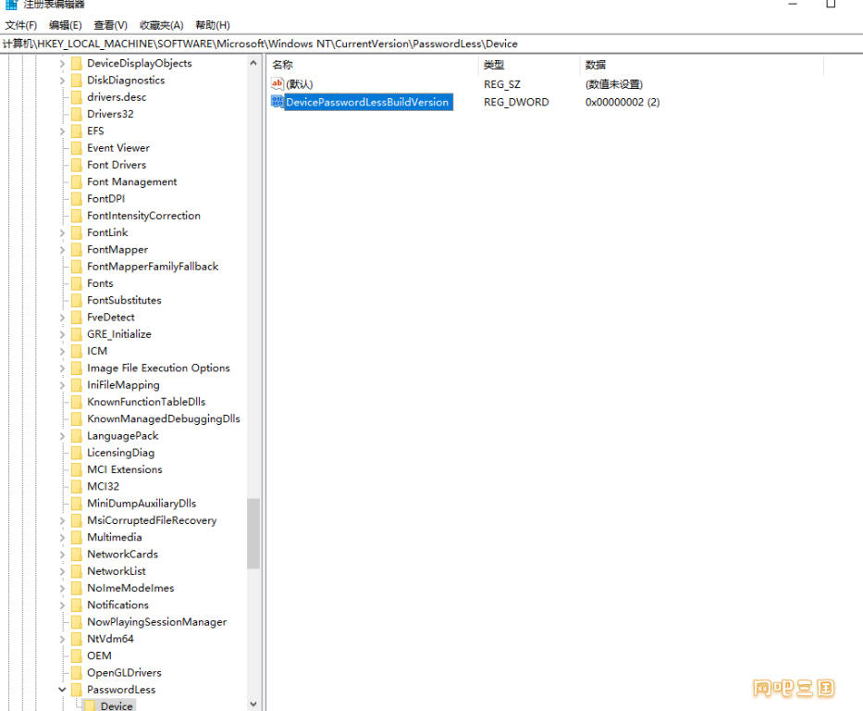863x711 pixels.
Task: Expand the DeviceDisplayObjects key
Action: [62, 64]
